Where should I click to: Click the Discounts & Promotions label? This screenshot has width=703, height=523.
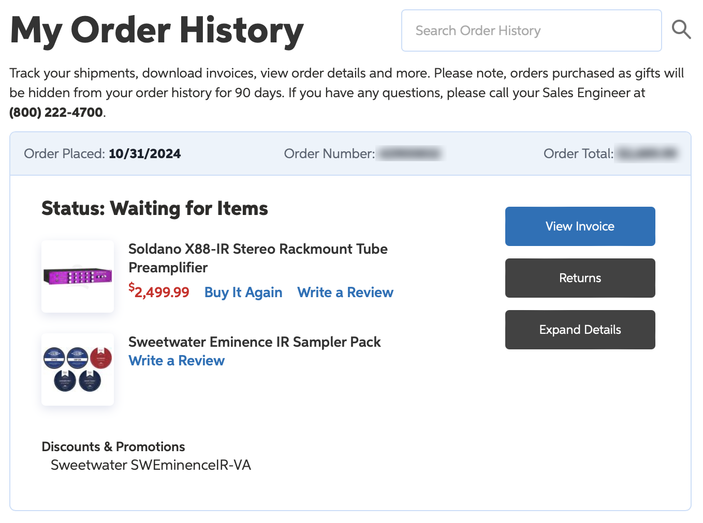(x=113, y=447)
